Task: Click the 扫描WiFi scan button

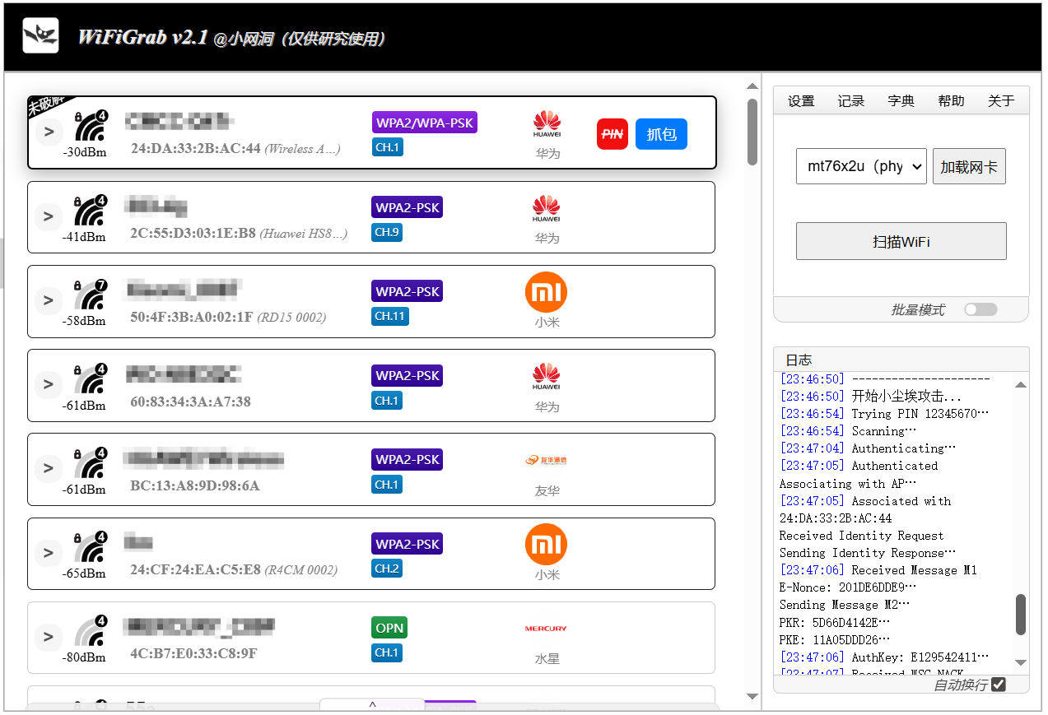Action: click(x=901, y=241)
